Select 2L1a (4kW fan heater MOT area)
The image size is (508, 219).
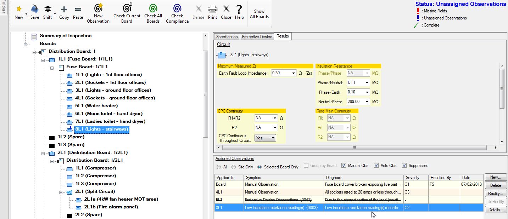tap(121, 199)
